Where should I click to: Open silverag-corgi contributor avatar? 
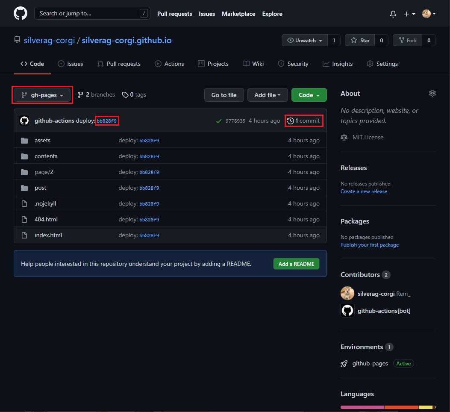tap(347, 293)
